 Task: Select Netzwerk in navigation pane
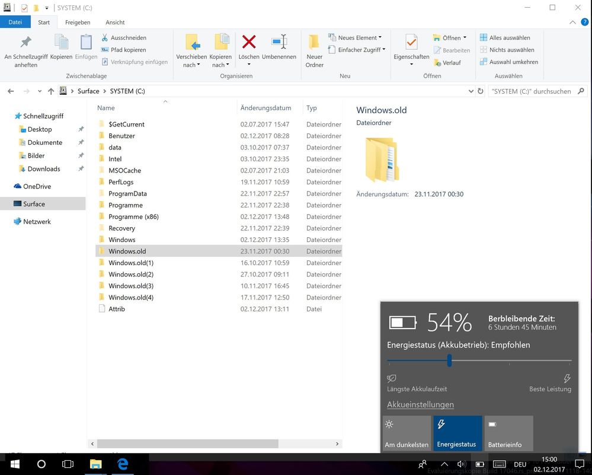click(x=33, y=221)
